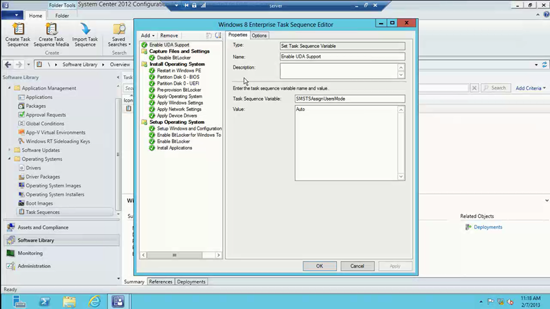Screen dimensions: 550x309
Task: Select the Apply Operating System step
Action: coord(179,97)
